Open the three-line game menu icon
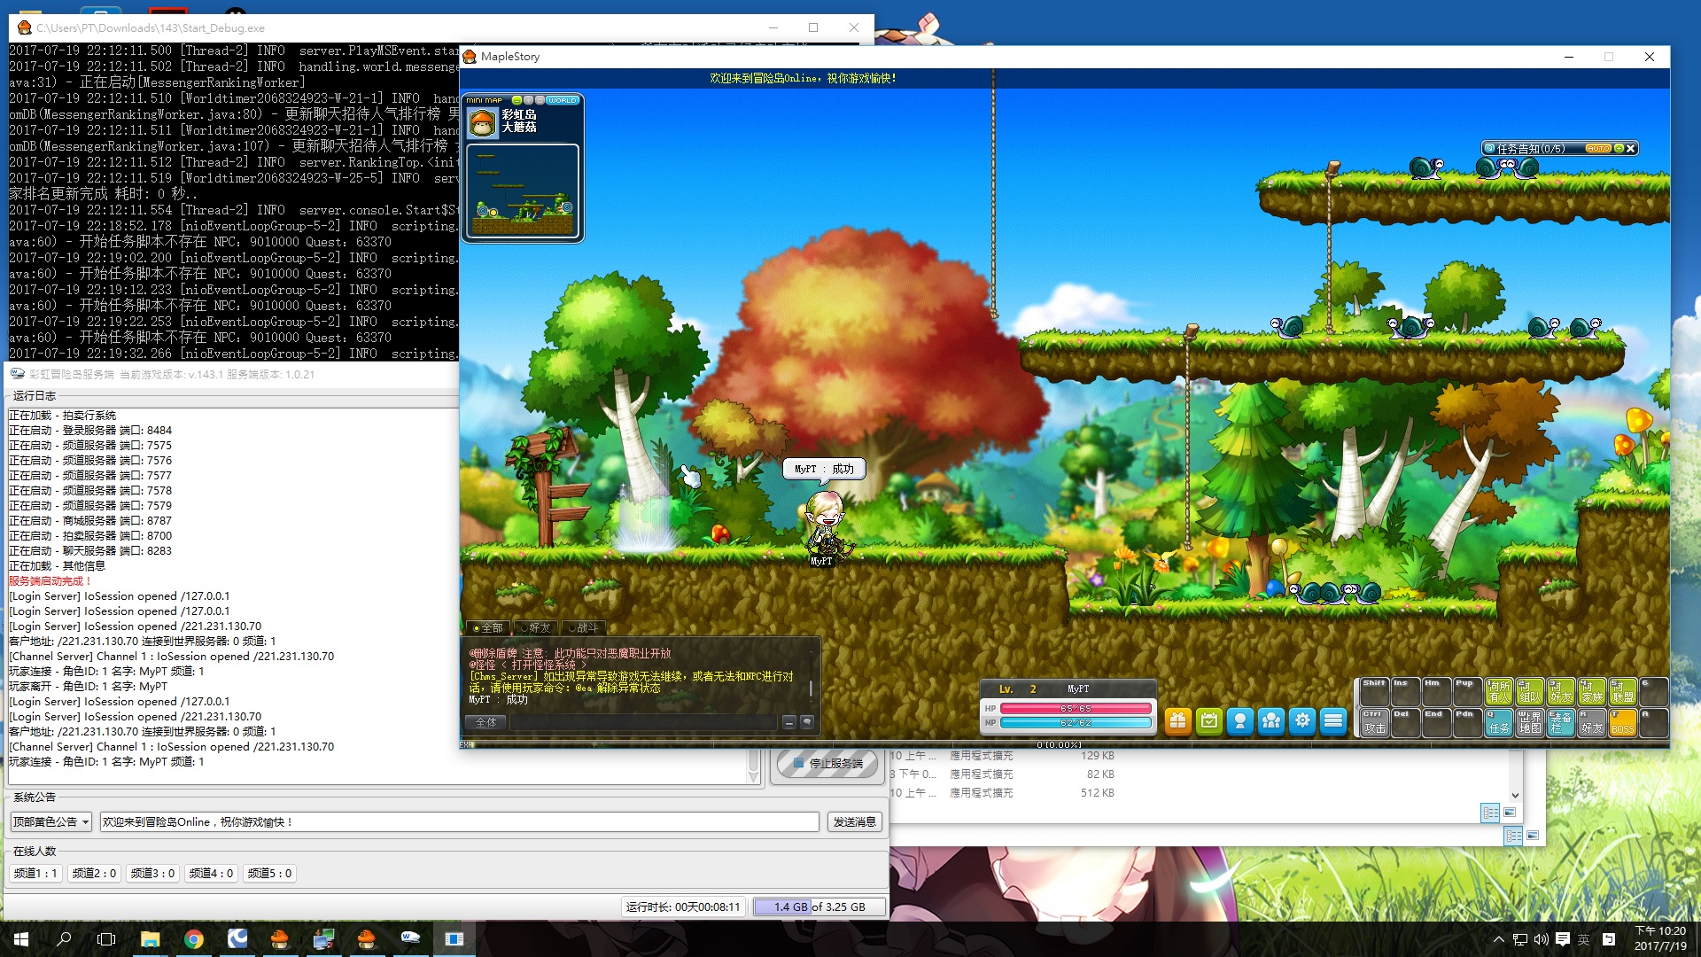Viewport: 1701px width, 957px height. pos(1333,721)
